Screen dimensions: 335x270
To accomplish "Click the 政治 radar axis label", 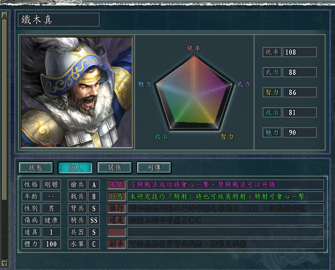I will [x=161, y=136].
